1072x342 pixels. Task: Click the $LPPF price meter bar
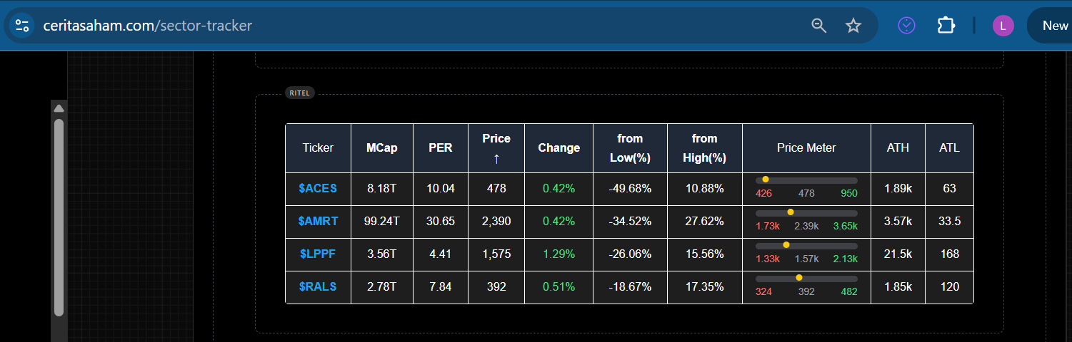[806, 246]
